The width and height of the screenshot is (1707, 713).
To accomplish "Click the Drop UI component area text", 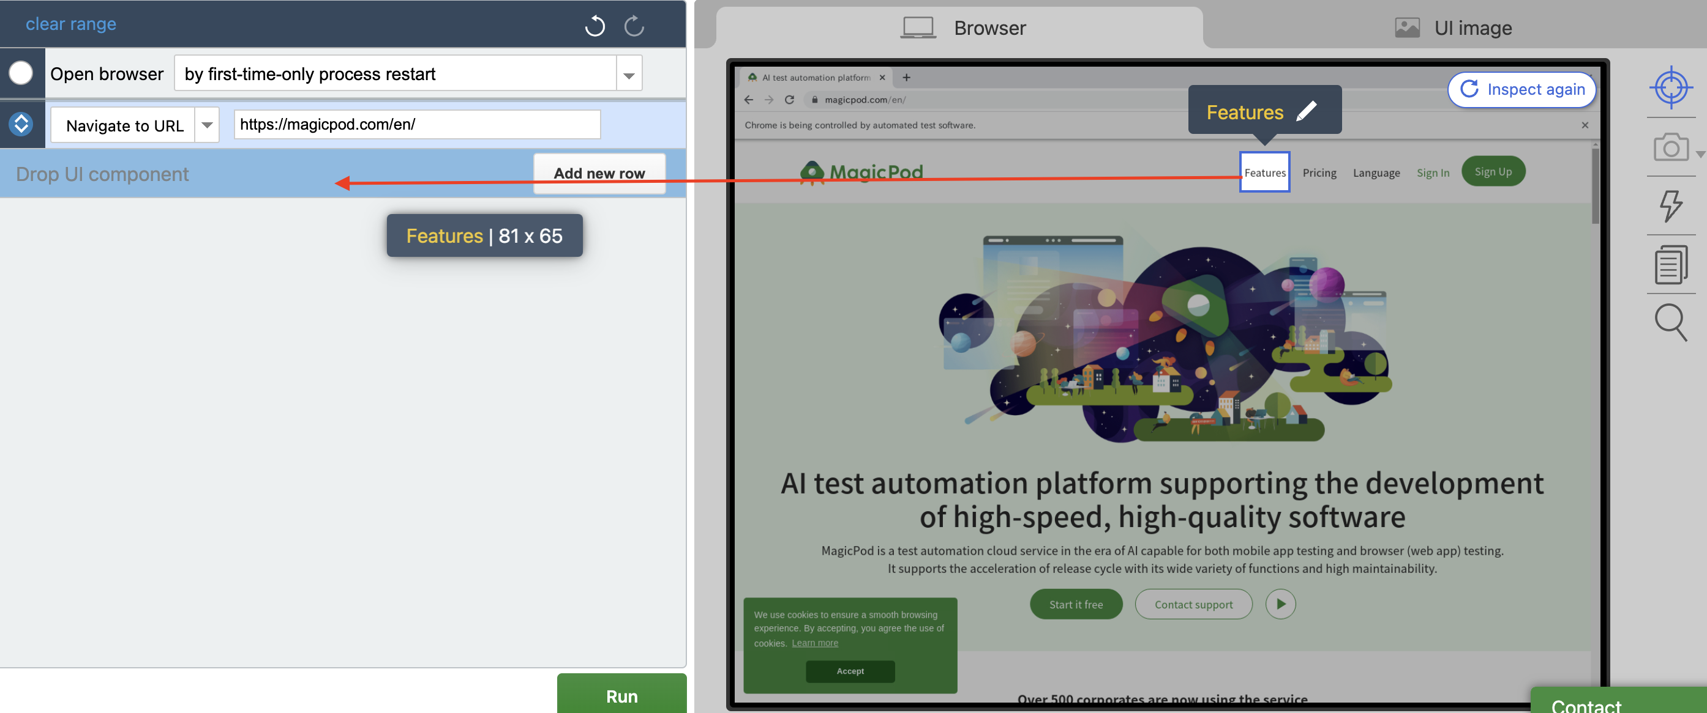I will pos(102,174).
